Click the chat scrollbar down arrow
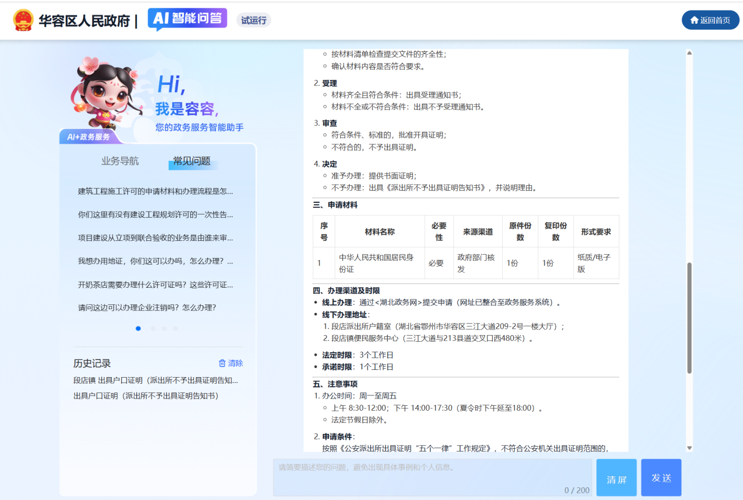Image resolution: width=743 pixels, height=500 pixels. pos(689,448)
